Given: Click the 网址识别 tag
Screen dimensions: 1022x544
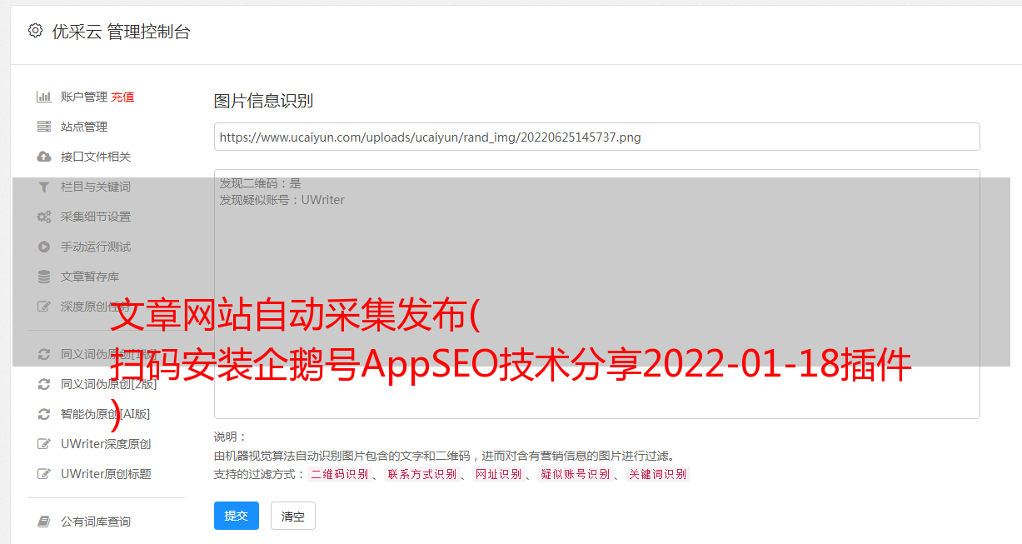Looking at the screenshot, I should coord(499,474).
